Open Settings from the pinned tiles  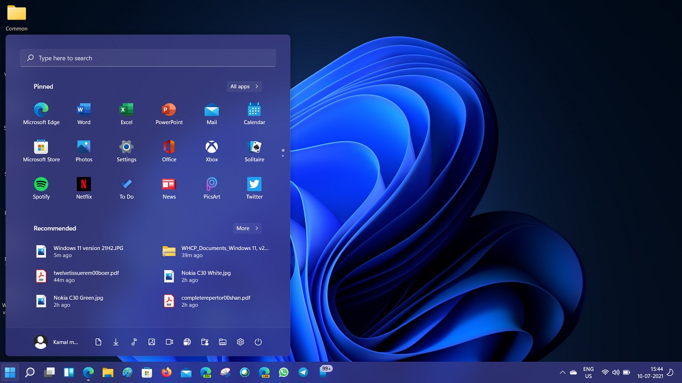(126, 147)
